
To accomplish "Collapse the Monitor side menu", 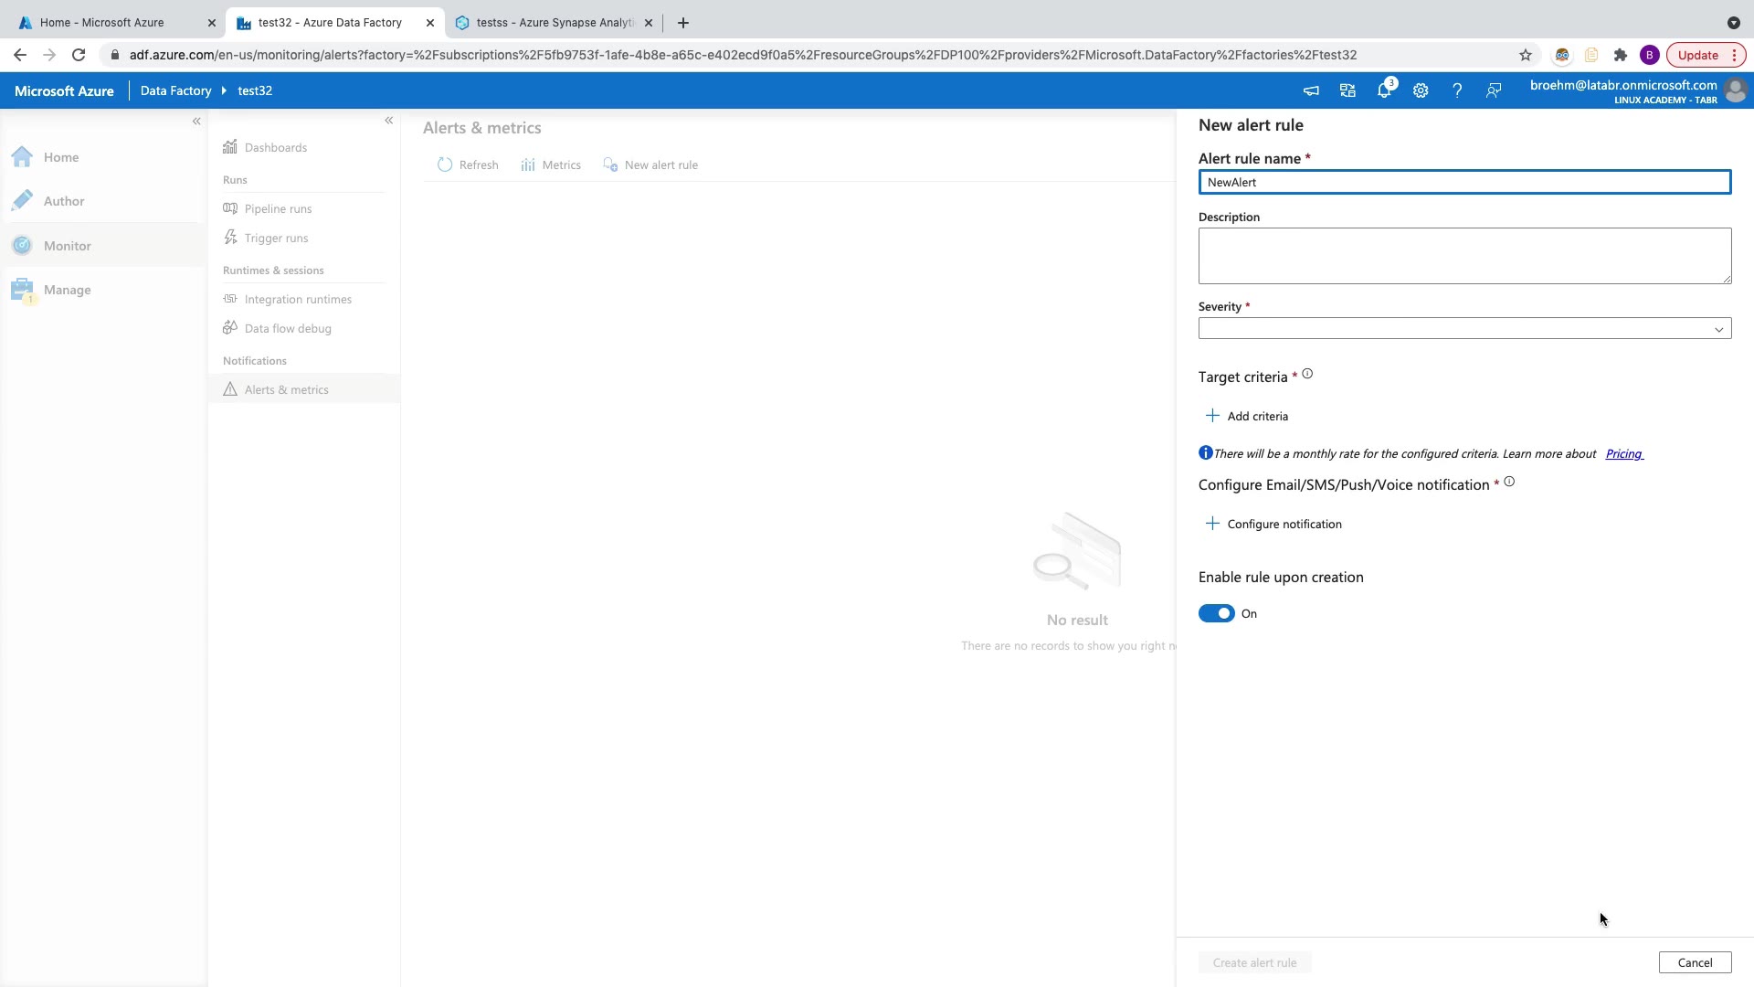I will (x=389, y=121).
